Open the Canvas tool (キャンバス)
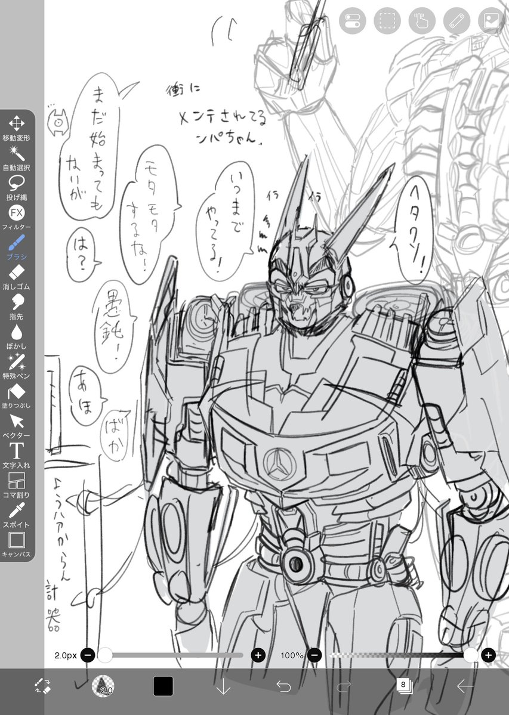The image size is (509, 715). click(17, 545)
